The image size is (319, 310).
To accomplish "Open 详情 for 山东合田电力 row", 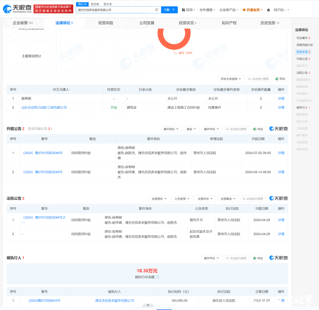I will pos(281,108).
